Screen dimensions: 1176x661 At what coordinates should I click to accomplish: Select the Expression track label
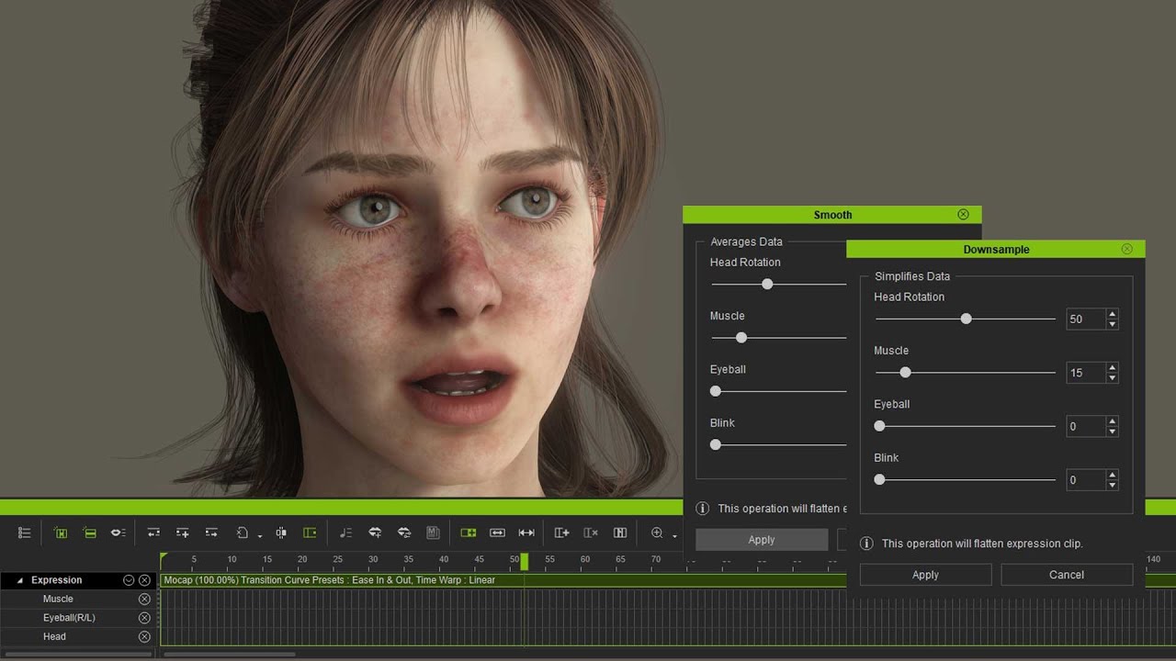coord(57,580)
